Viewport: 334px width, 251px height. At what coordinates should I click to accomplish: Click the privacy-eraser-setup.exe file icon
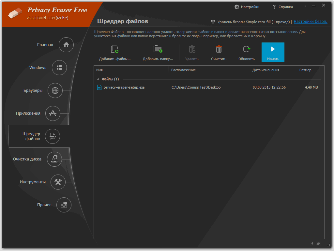(99, 87)
